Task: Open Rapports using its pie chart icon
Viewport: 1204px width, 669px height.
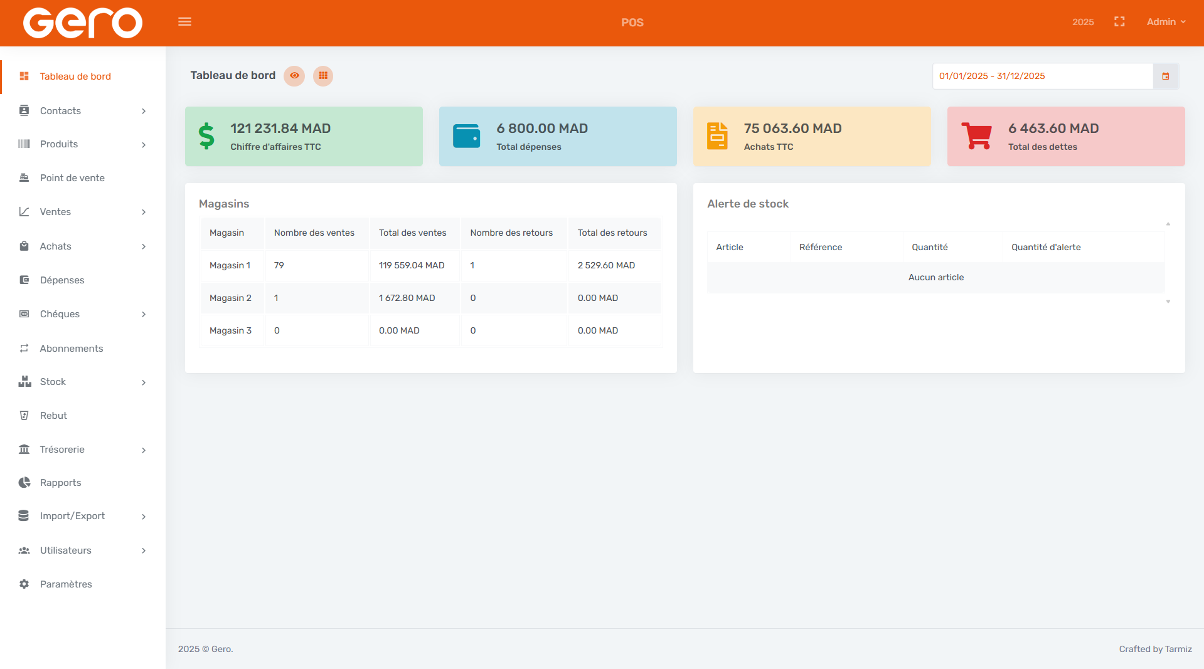Action: 24,482
